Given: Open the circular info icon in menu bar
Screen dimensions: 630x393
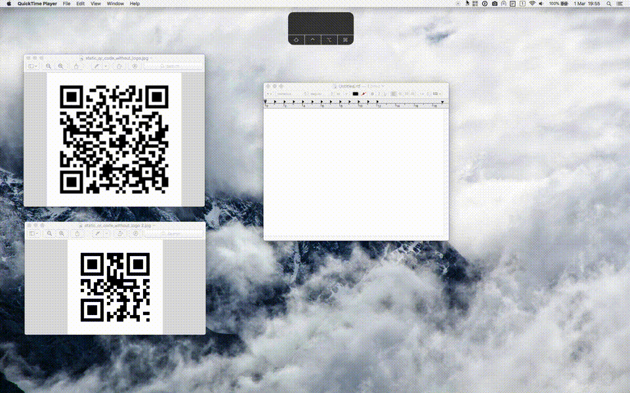Looking at the screenshot, I should click(484, 4).
